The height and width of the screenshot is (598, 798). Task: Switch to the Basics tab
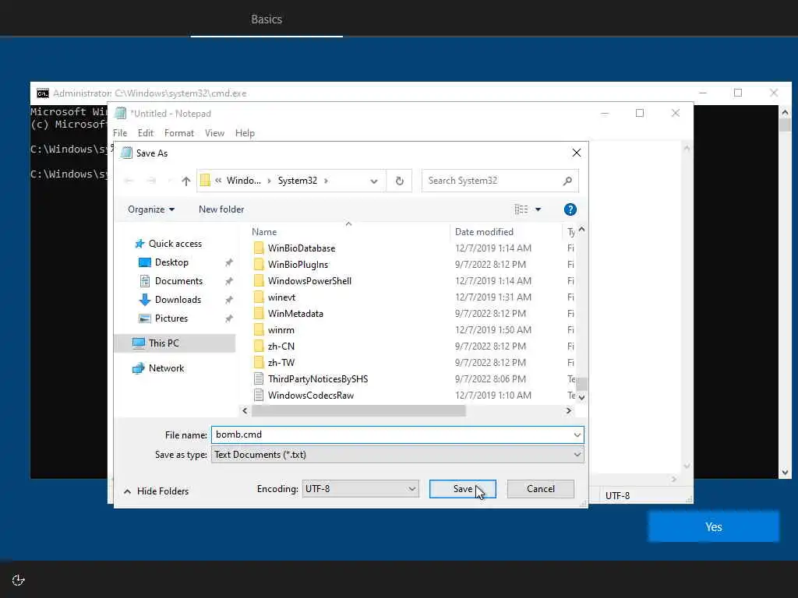[x=267, y=19]
